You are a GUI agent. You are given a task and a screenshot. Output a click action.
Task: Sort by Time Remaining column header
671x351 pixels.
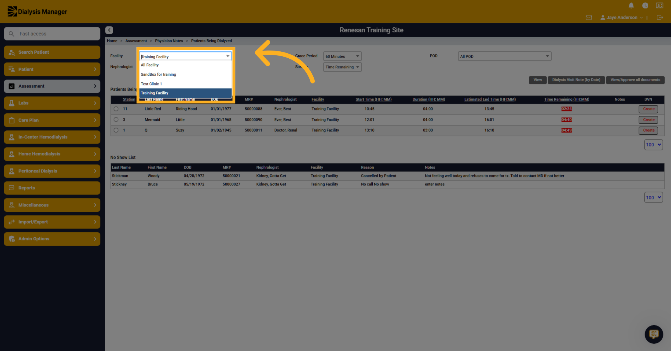pyautogui.click(x=566, y=99)
